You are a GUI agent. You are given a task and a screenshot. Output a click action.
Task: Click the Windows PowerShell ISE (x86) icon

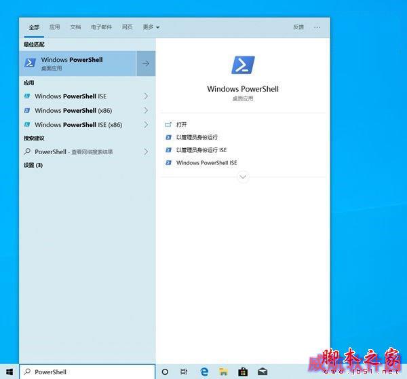(x=27, y=125)
